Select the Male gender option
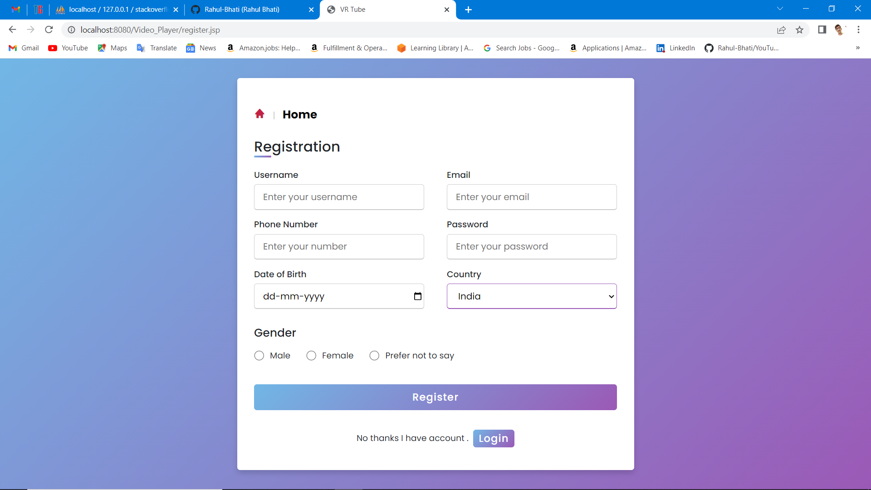This screenshot has width=871, height=490. tap(259, 356)
